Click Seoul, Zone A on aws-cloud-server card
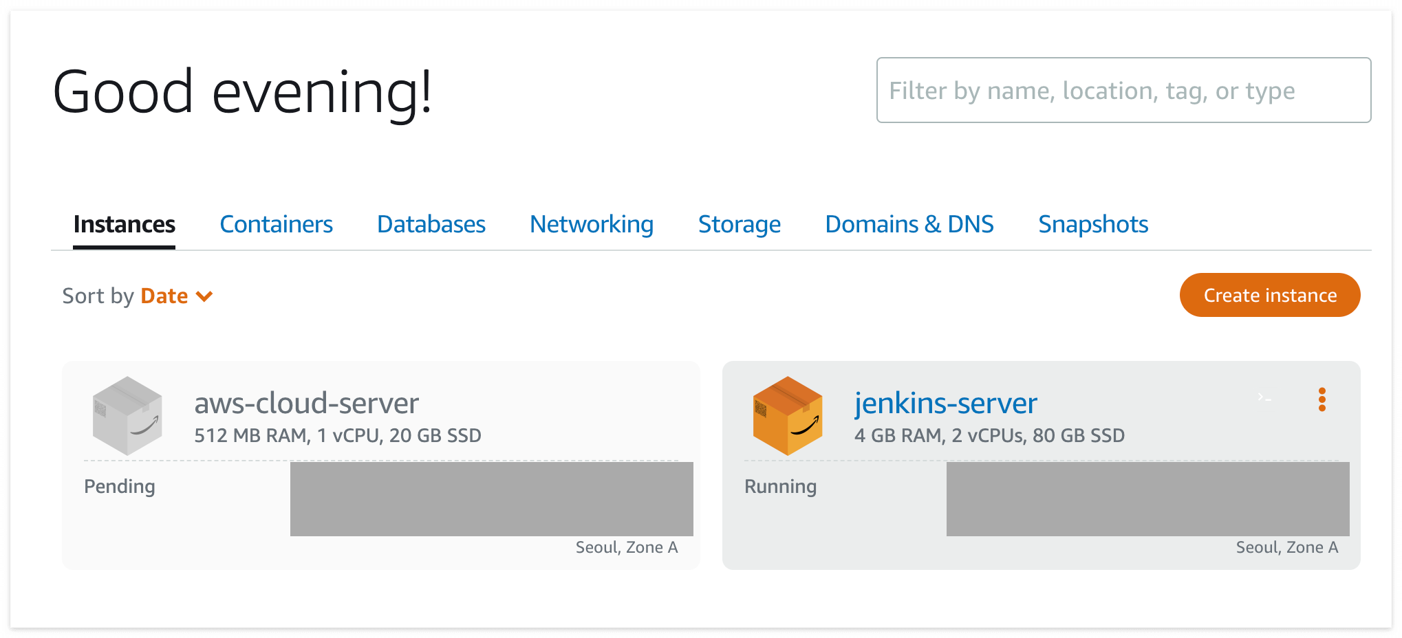Viewport: 1402px width, 638px height. [x=627, y=547]
